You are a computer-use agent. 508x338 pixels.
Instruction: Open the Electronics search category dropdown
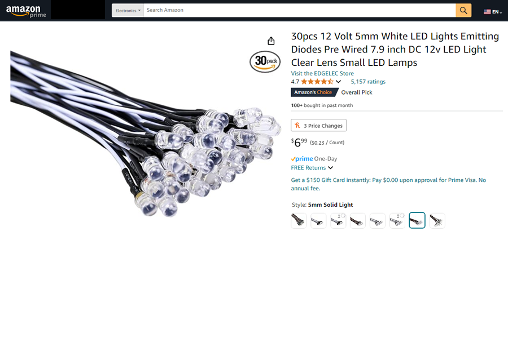point(128,10)
